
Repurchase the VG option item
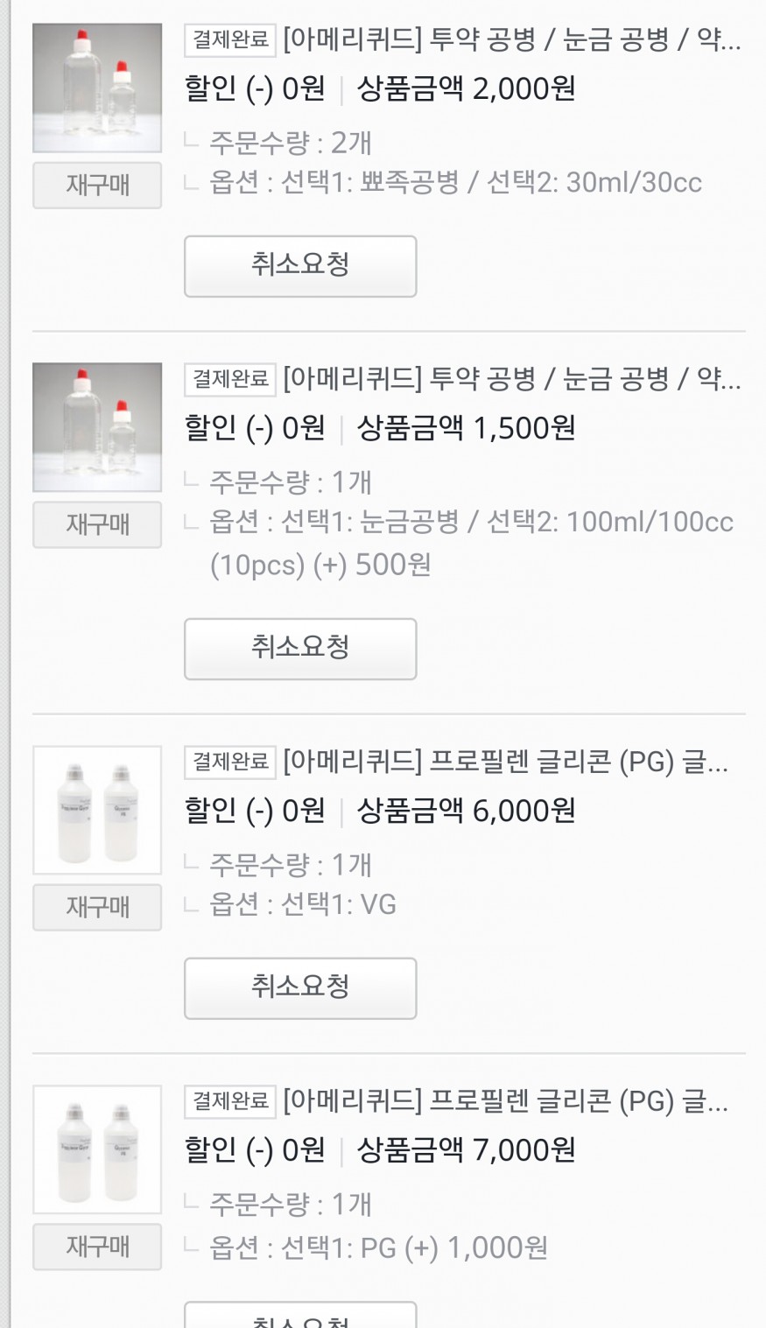click(x=97, y=907)
